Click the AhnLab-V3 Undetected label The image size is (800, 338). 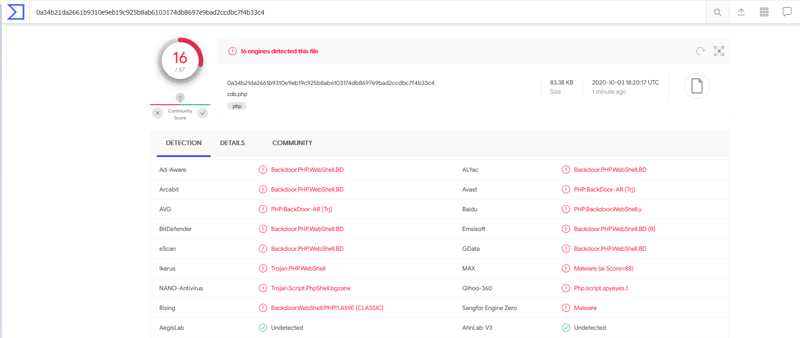coord(590,327)
